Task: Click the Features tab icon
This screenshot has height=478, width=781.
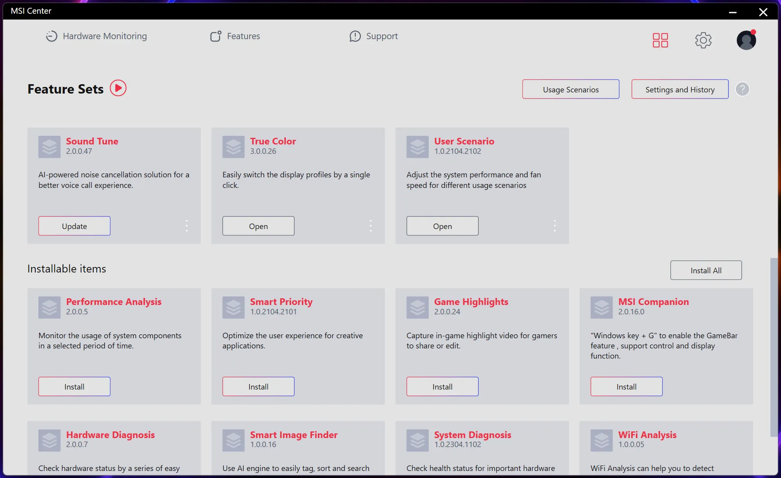Action: (216, 36)
